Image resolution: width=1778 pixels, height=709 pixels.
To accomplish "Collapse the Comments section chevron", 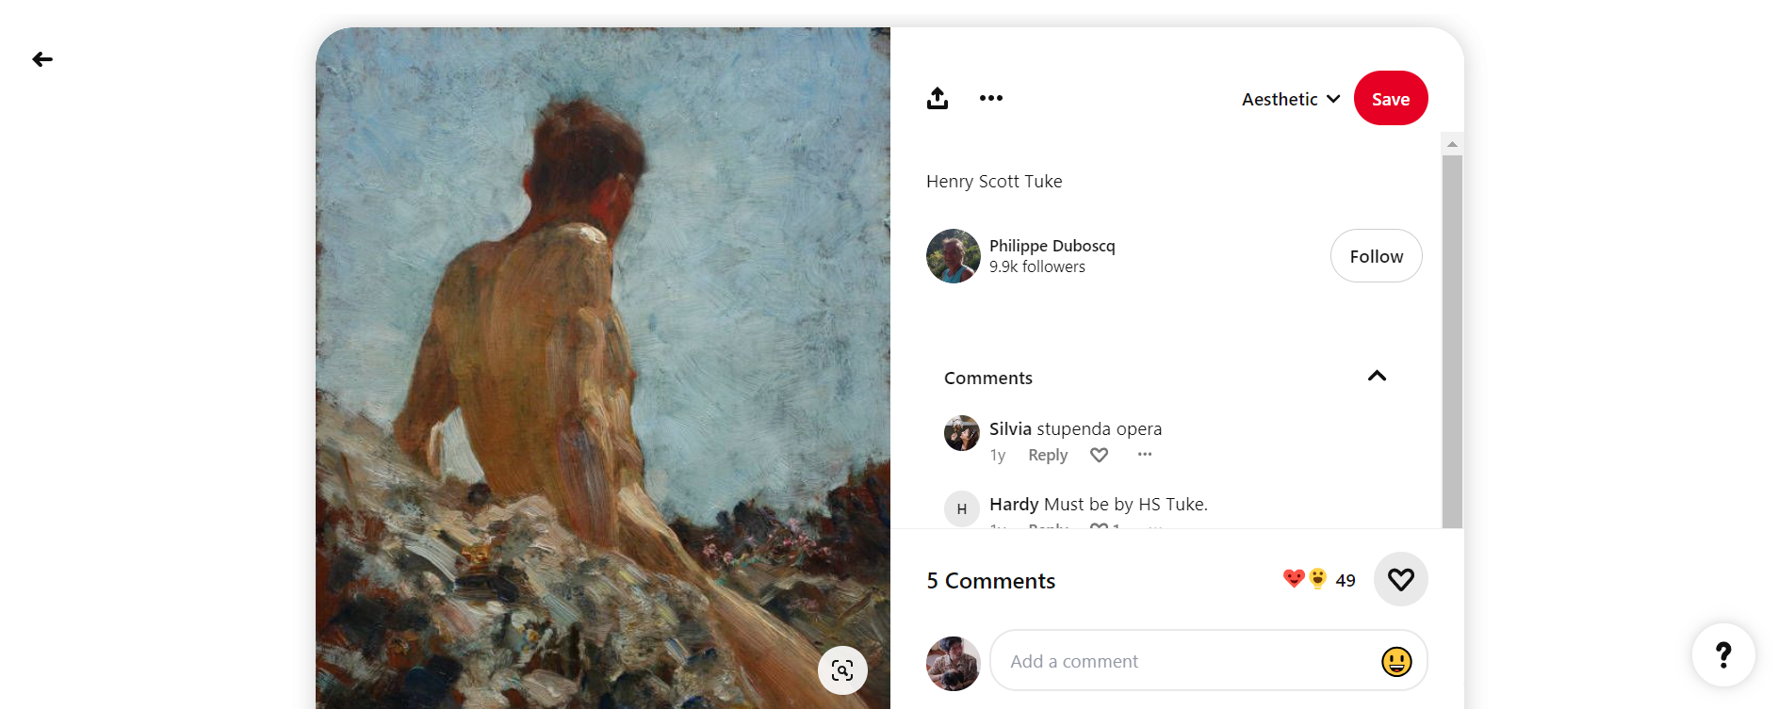I will [1377, 376].
